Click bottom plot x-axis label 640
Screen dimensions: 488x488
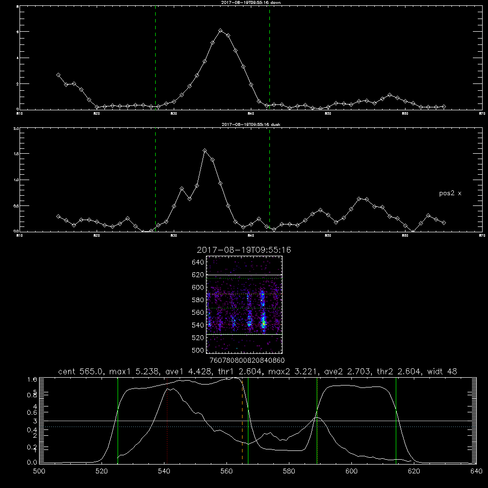[x=476, y=471]
